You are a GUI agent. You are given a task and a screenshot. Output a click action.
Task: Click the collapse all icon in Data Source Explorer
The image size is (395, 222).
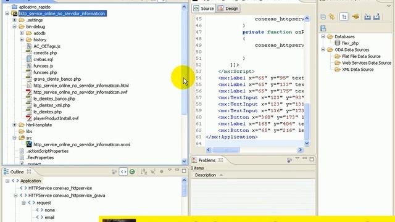(323, 17)
